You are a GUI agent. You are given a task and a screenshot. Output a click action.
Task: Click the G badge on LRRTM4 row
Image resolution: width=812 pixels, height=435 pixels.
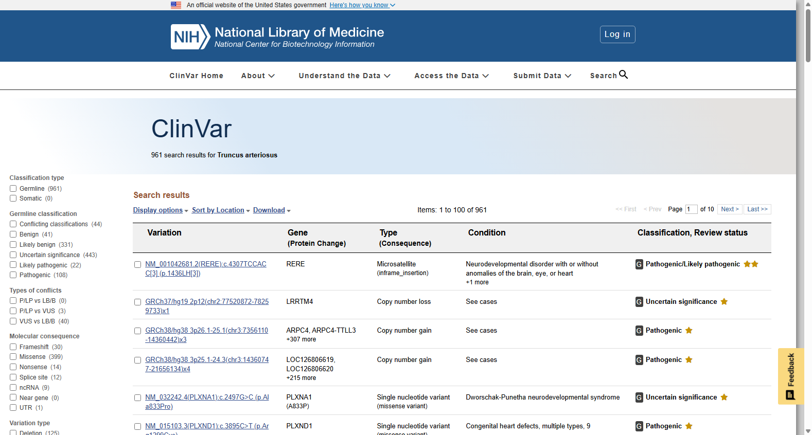tap(639, 302)
